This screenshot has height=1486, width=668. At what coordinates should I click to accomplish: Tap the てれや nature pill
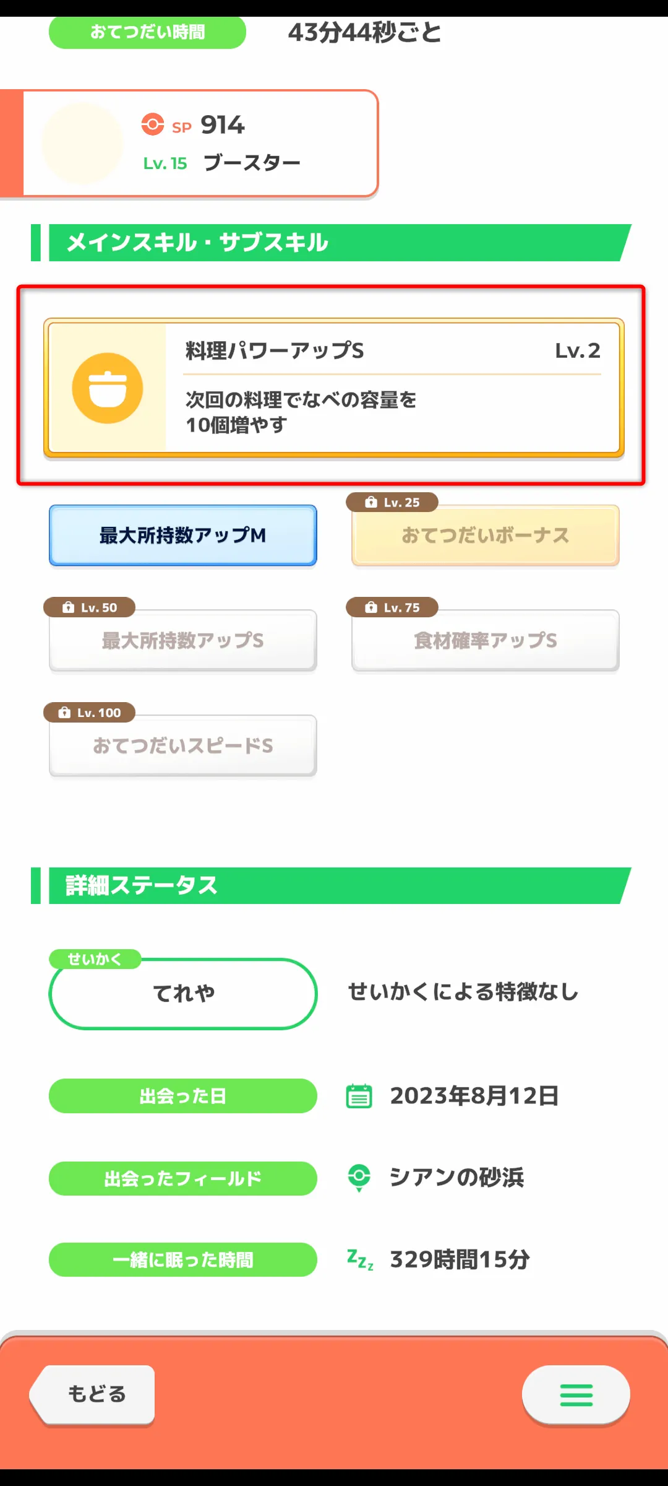coord(183,994)
